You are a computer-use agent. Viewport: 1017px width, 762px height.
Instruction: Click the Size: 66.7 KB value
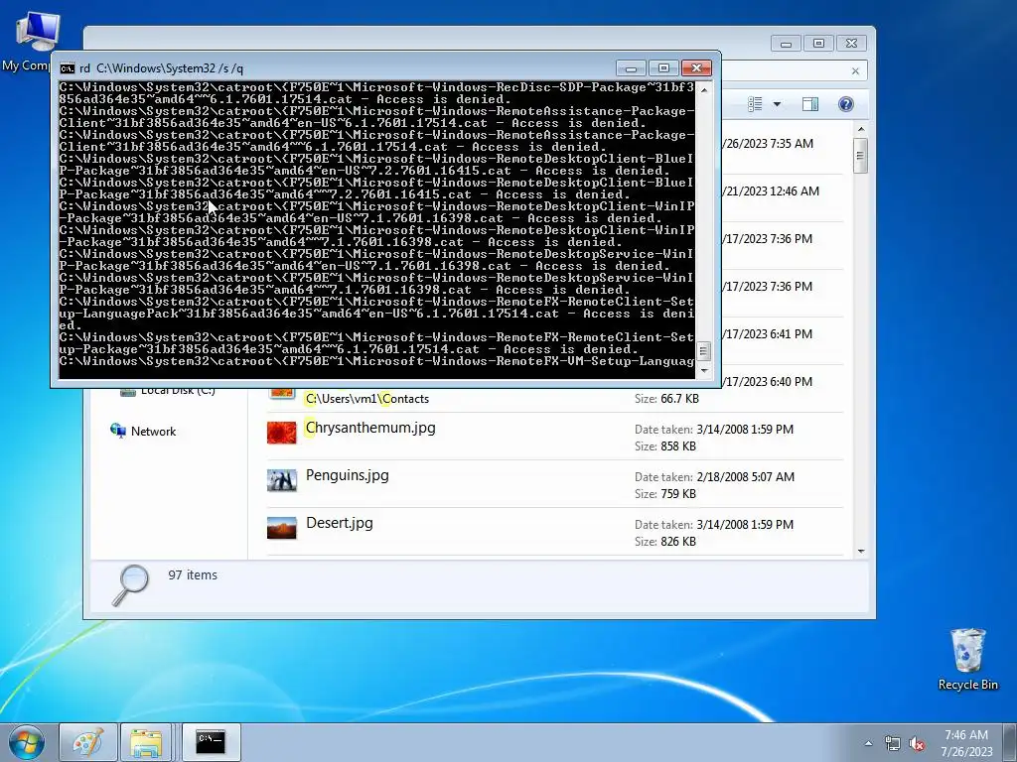click(679, 399)
